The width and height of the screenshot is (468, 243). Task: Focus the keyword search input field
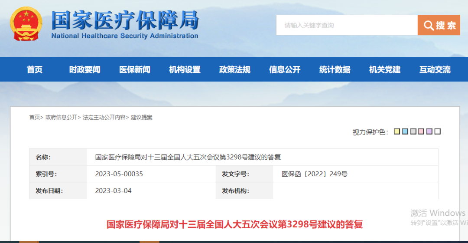(347, 25)
